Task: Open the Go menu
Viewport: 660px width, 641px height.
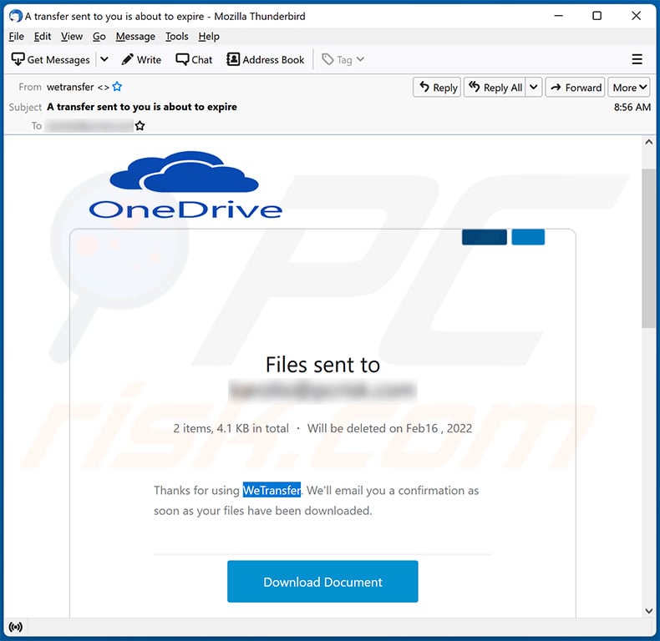Action: (99, 37)
